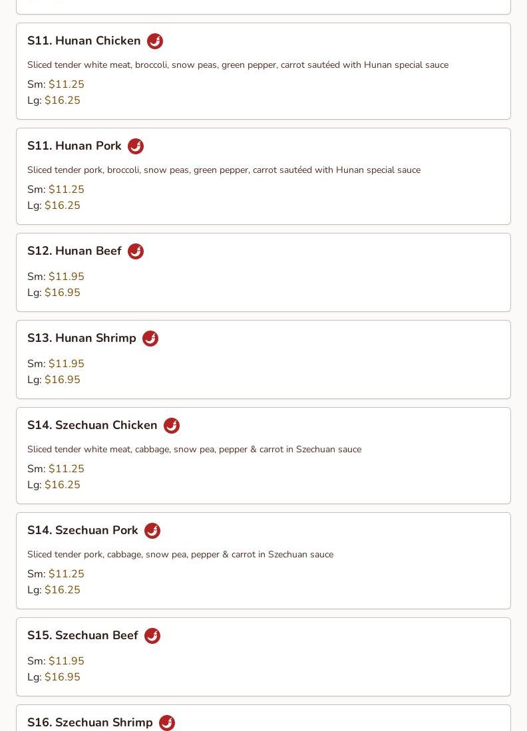The width and height of the screenshot is (527, 731).
Task: Click the spicy icon beside Szechuan Chicken
Action: point(172,425)
